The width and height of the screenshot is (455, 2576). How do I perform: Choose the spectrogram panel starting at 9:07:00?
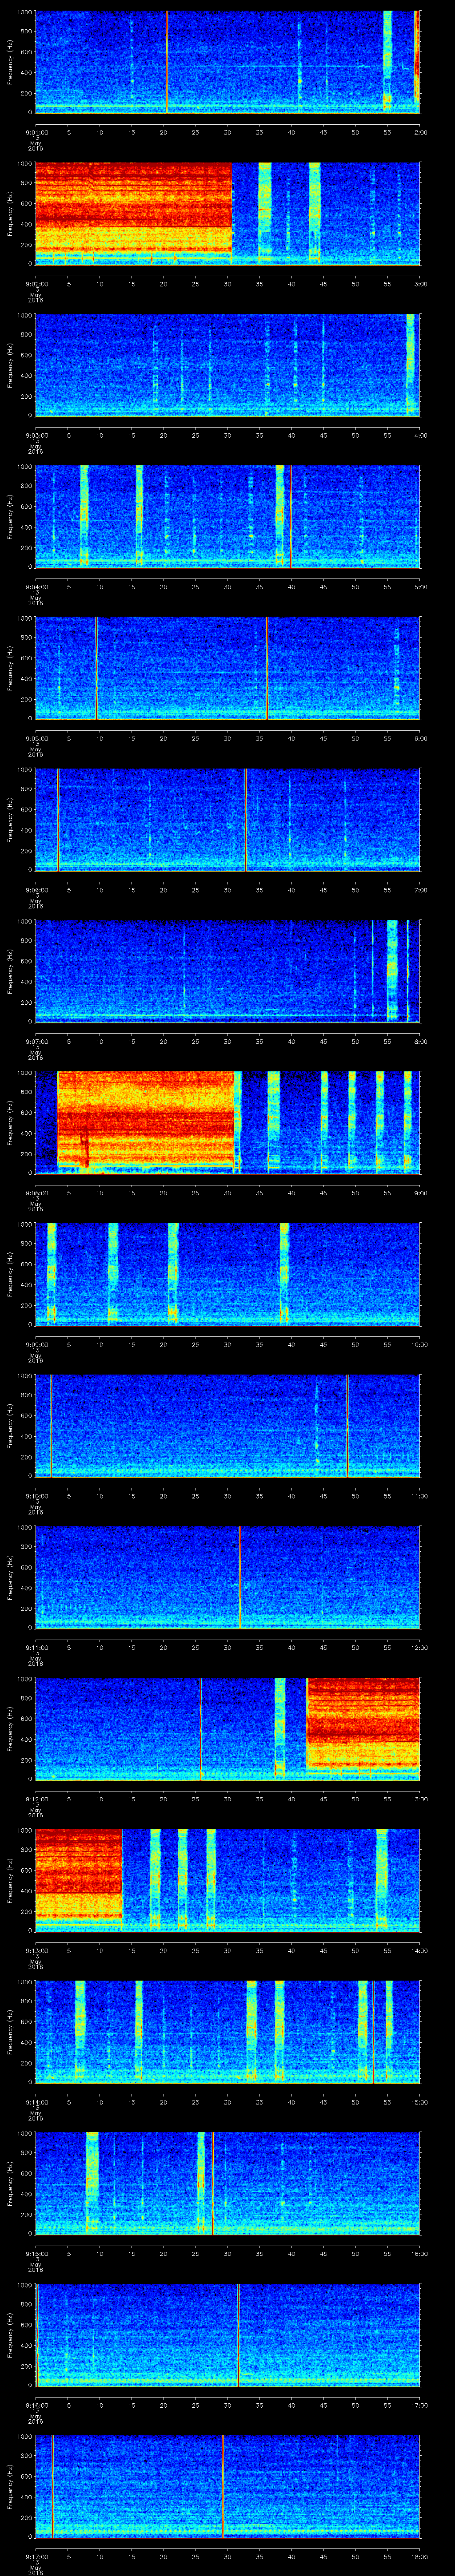pyautogui.click(x=228, y=970)
